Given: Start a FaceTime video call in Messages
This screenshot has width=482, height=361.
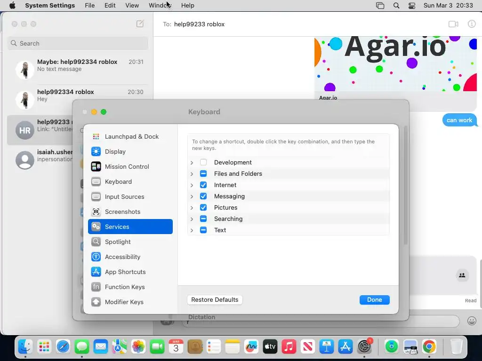Looking at the screenshot, I should 453,24.
